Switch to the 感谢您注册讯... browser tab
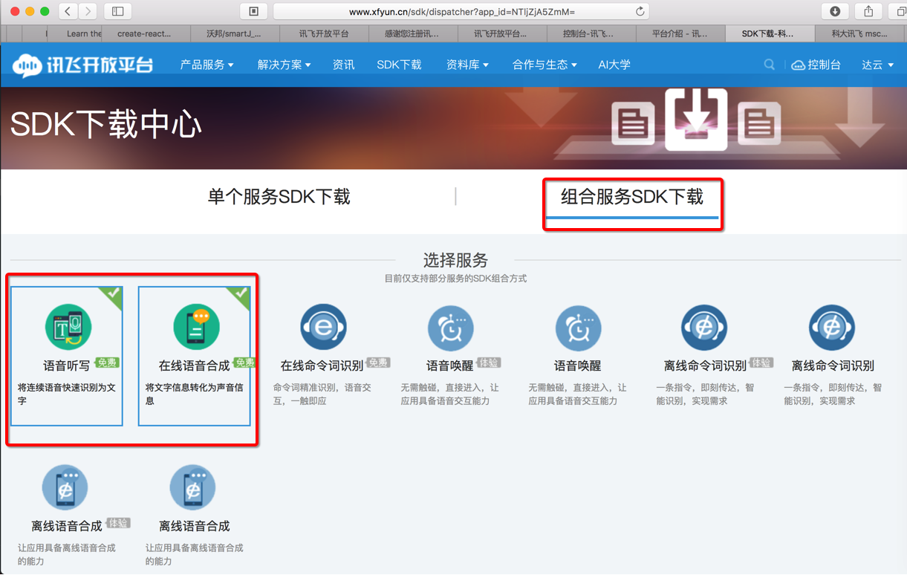 (412, 33)
